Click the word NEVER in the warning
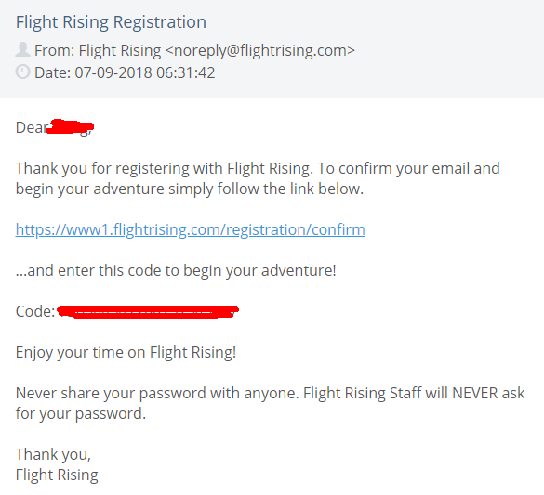Screen dimensions: 544x495 point(475,393)
